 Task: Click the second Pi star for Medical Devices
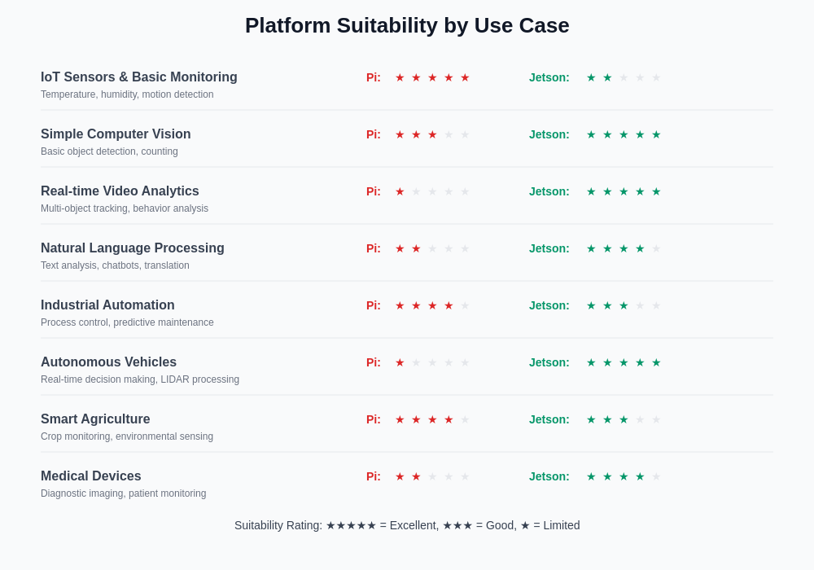416,476
